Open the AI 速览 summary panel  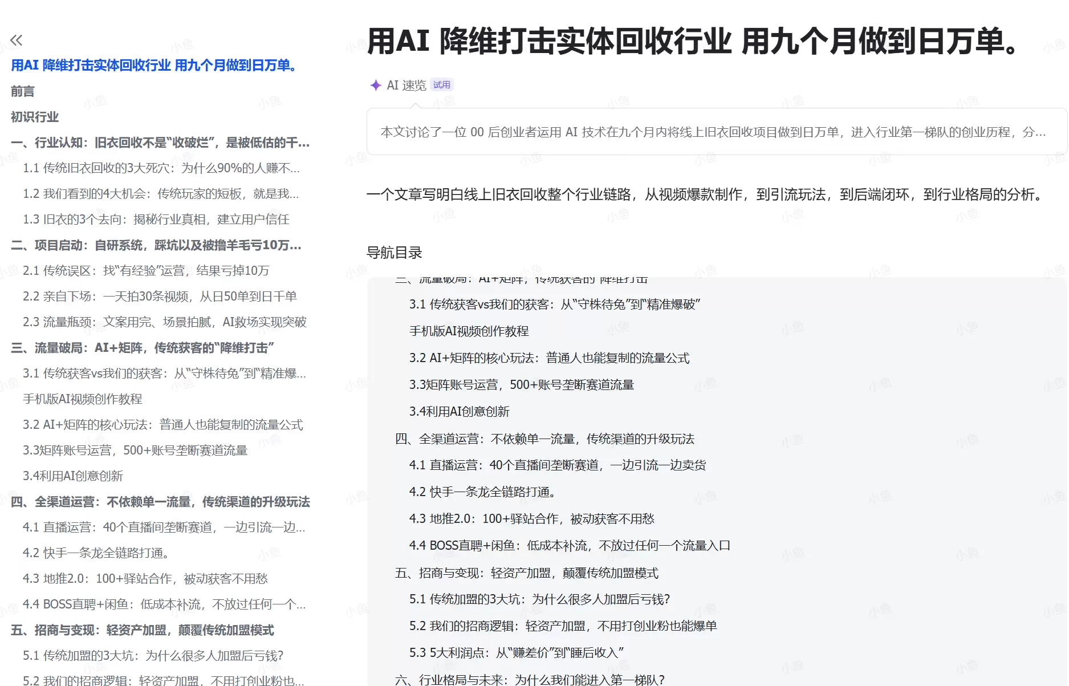[x=407, y=84]
